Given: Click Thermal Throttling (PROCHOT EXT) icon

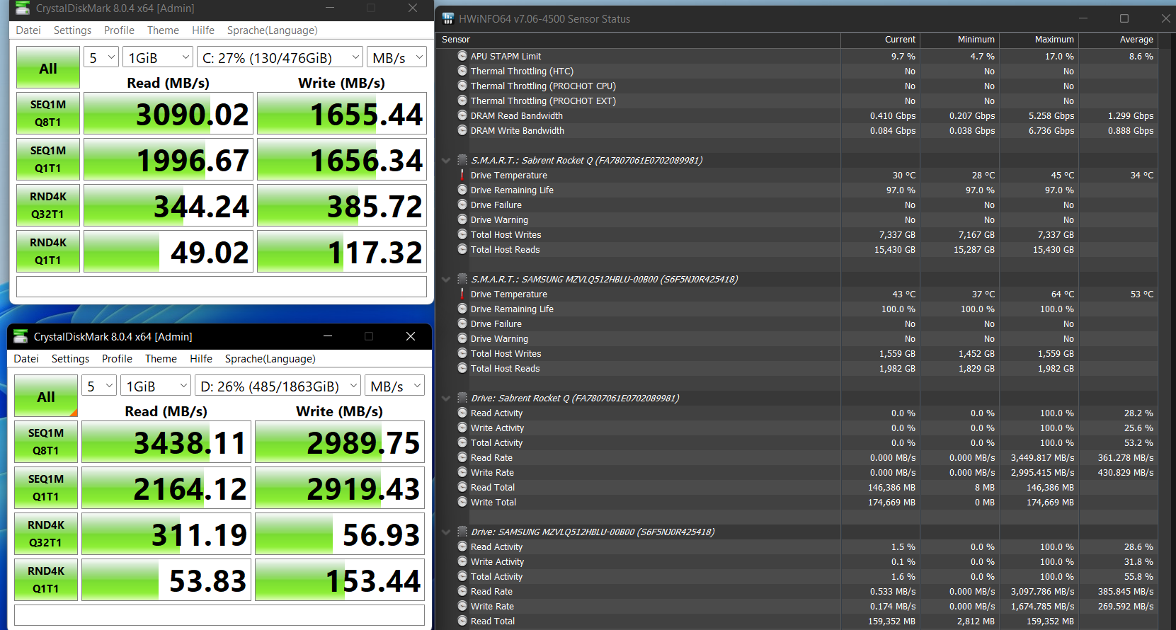Looking at the screenshot, I should coord(462,101).
